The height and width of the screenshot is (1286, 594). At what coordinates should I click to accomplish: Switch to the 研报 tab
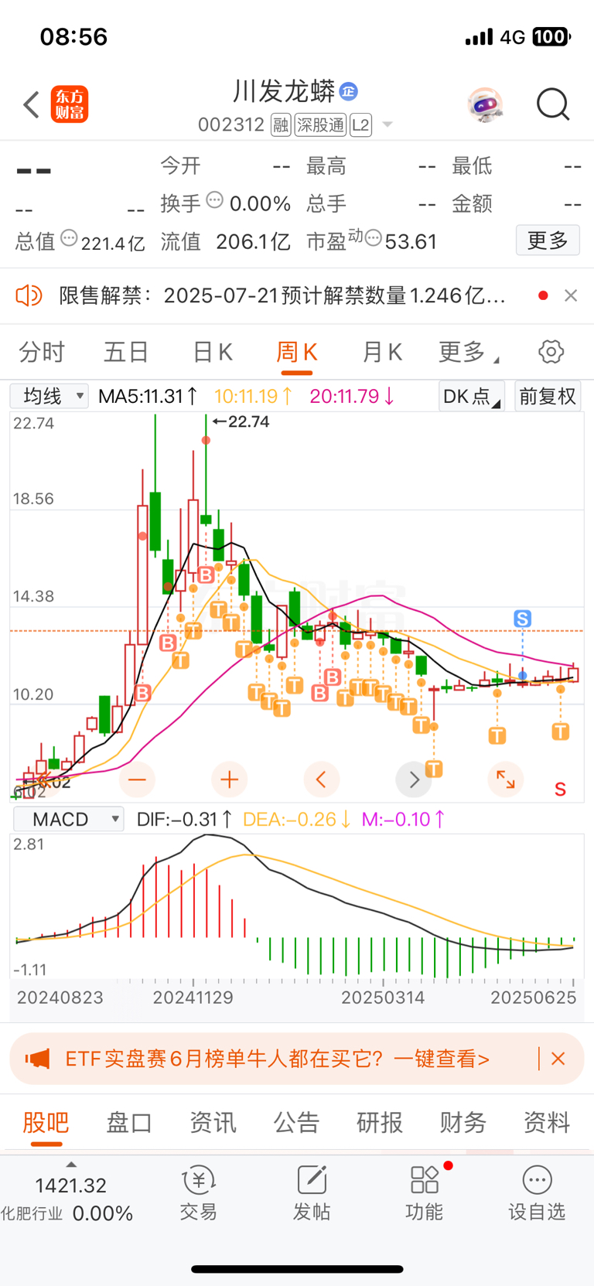pyautogui.click(x=380, y=1122)
